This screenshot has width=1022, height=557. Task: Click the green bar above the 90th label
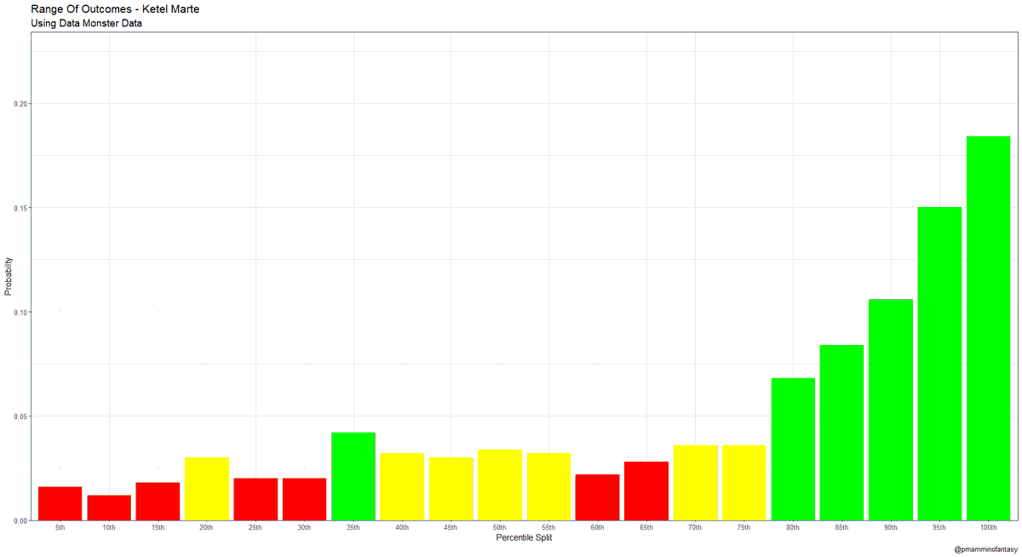[x=891, y=410]
